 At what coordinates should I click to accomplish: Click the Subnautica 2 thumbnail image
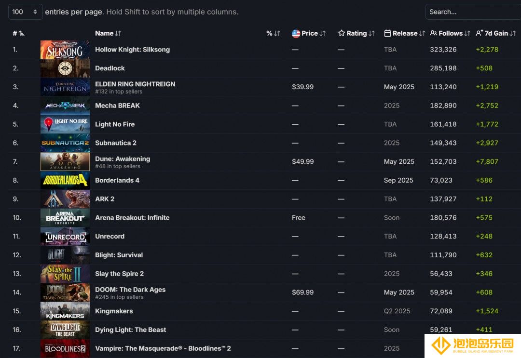click(x=65, y=143)
